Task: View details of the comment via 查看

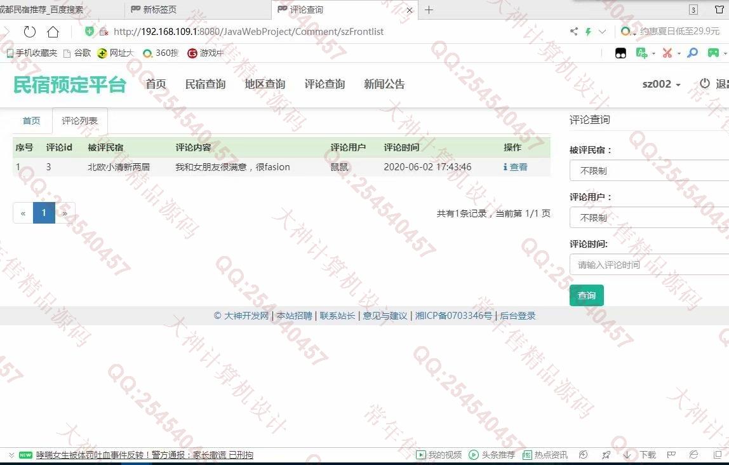Action: (515, 167)
